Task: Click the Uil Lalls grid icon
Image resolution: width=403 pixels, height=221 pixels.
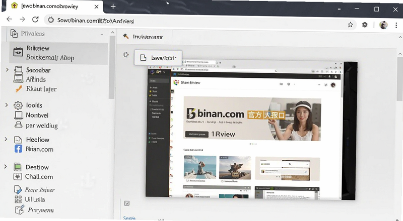Action: pyautogui.click(x=18, y=199)
